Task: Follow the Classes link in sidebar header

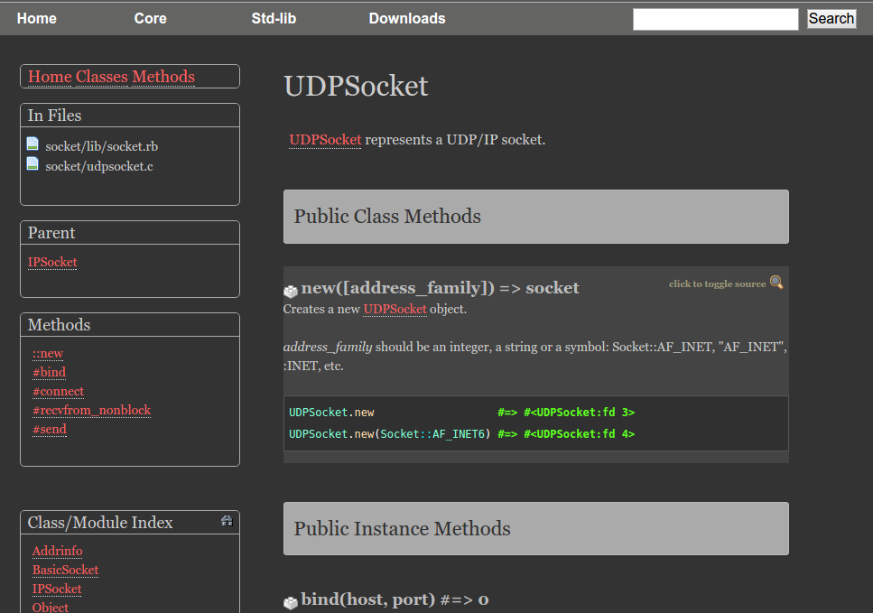Action: pyautogui.click(x=102, y=76)
